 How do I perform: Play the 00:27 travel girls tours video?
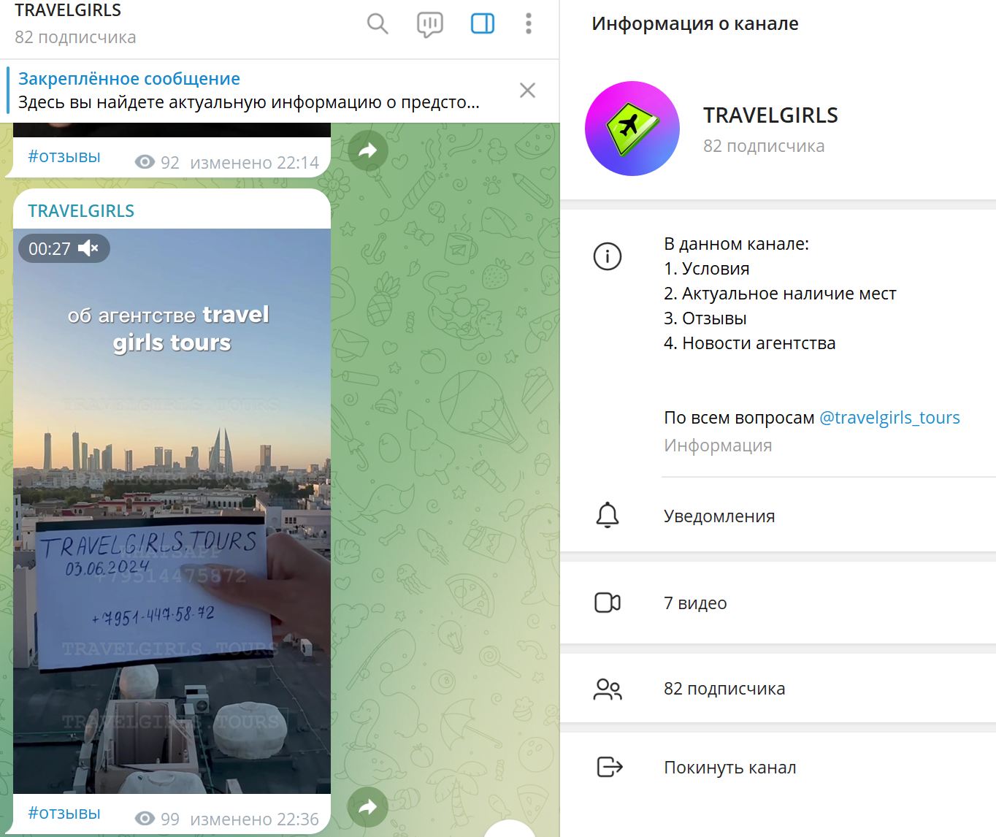pos(172,511)
